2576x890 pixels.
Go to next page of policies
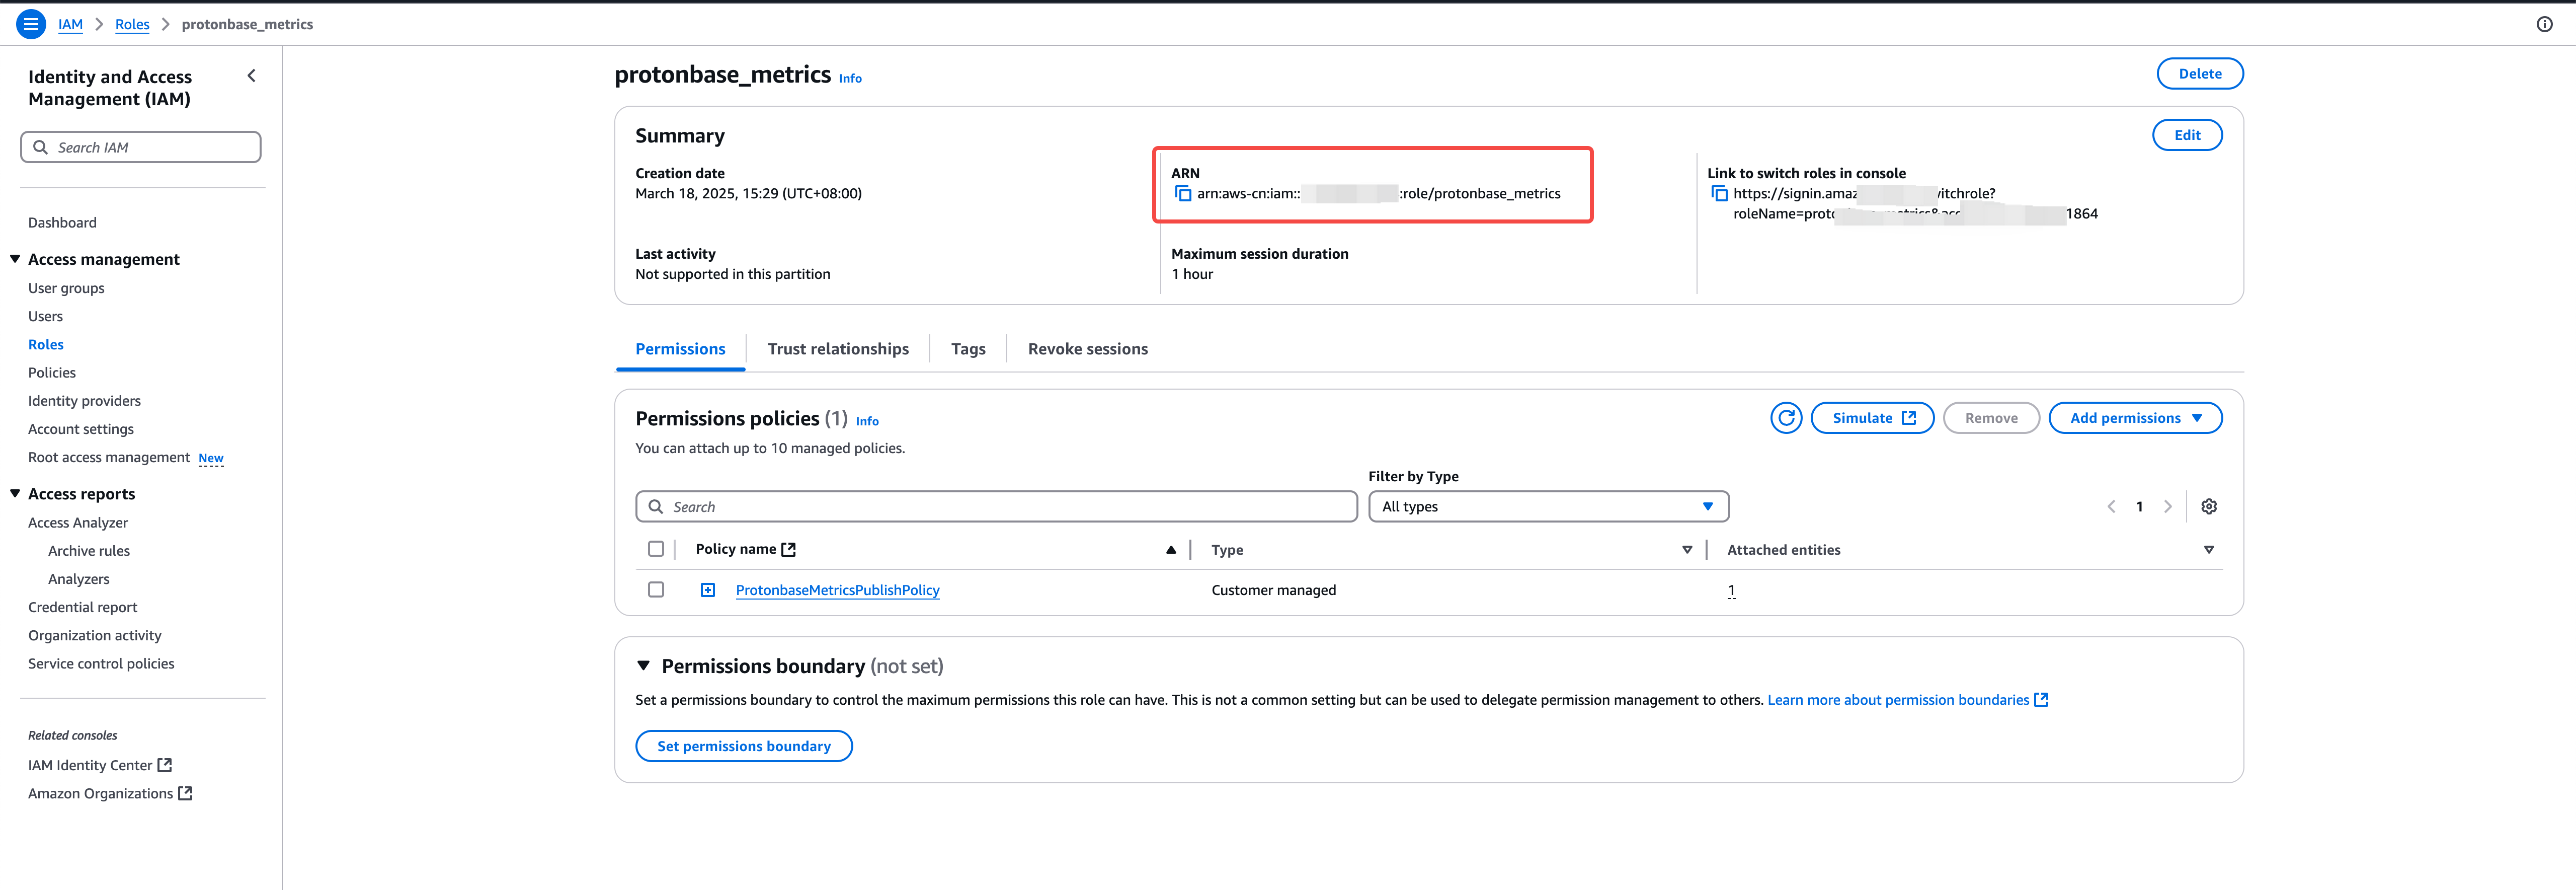pos(2167,507)
